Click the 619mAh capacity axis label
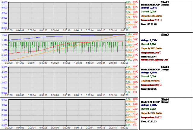193x130 pixels. click(x=130, y=37)
